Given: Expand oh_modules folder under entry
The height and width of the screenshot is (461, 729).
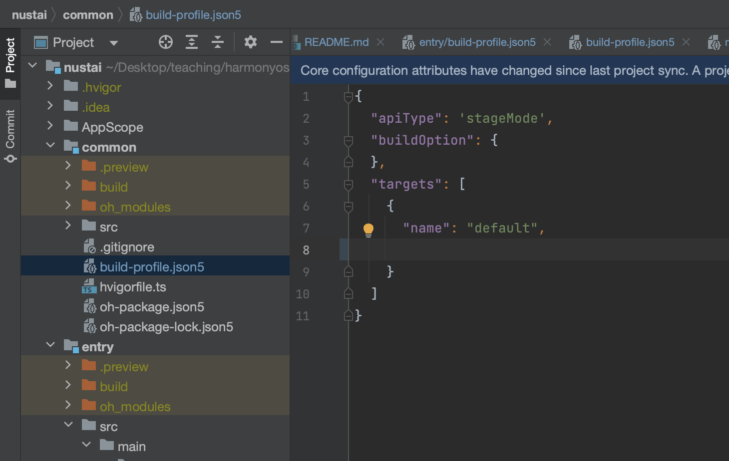Looking at the screenshot, I should pyautogui.click(x=68, y=405).
